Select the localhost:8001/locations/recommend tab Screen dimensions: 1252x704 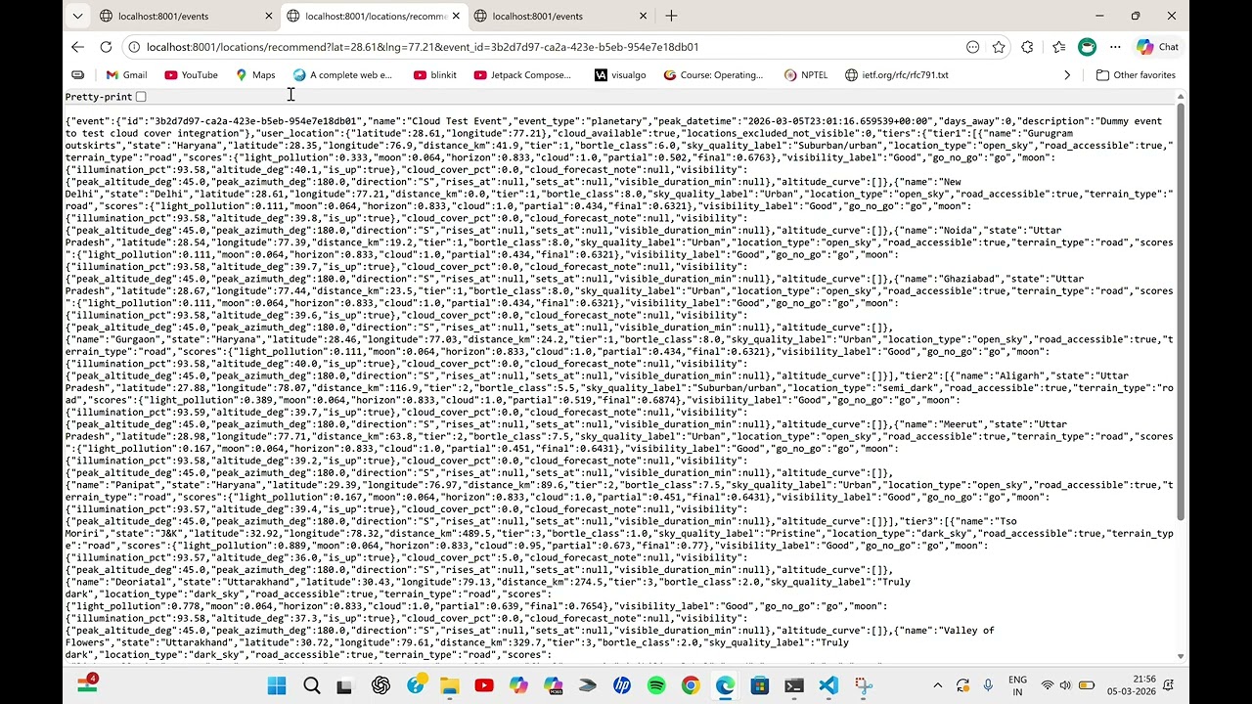[x=375, y=16]
